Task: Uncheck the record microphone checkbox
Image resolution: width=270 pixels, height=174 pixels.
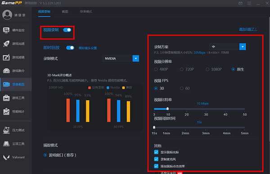Action: 156,159
